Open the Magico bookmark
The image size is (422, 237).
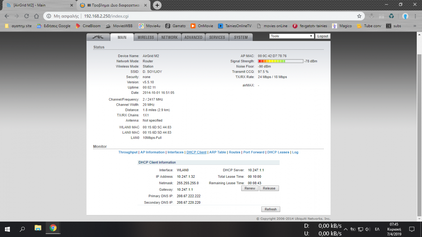(x=342, y=26)
